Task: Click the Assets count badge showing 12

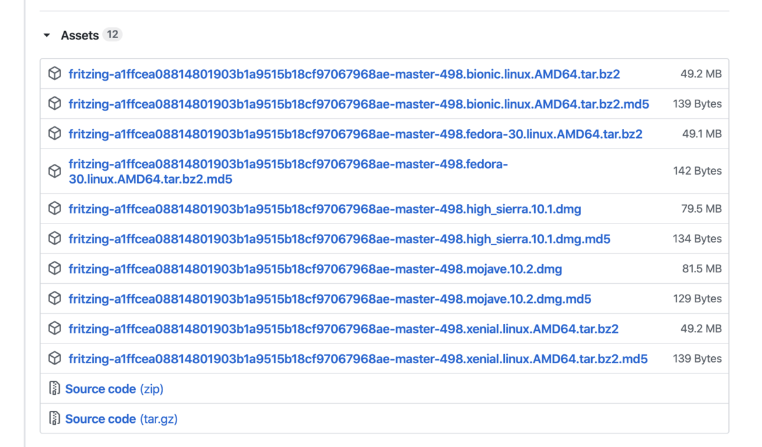Action: [112, 34]
